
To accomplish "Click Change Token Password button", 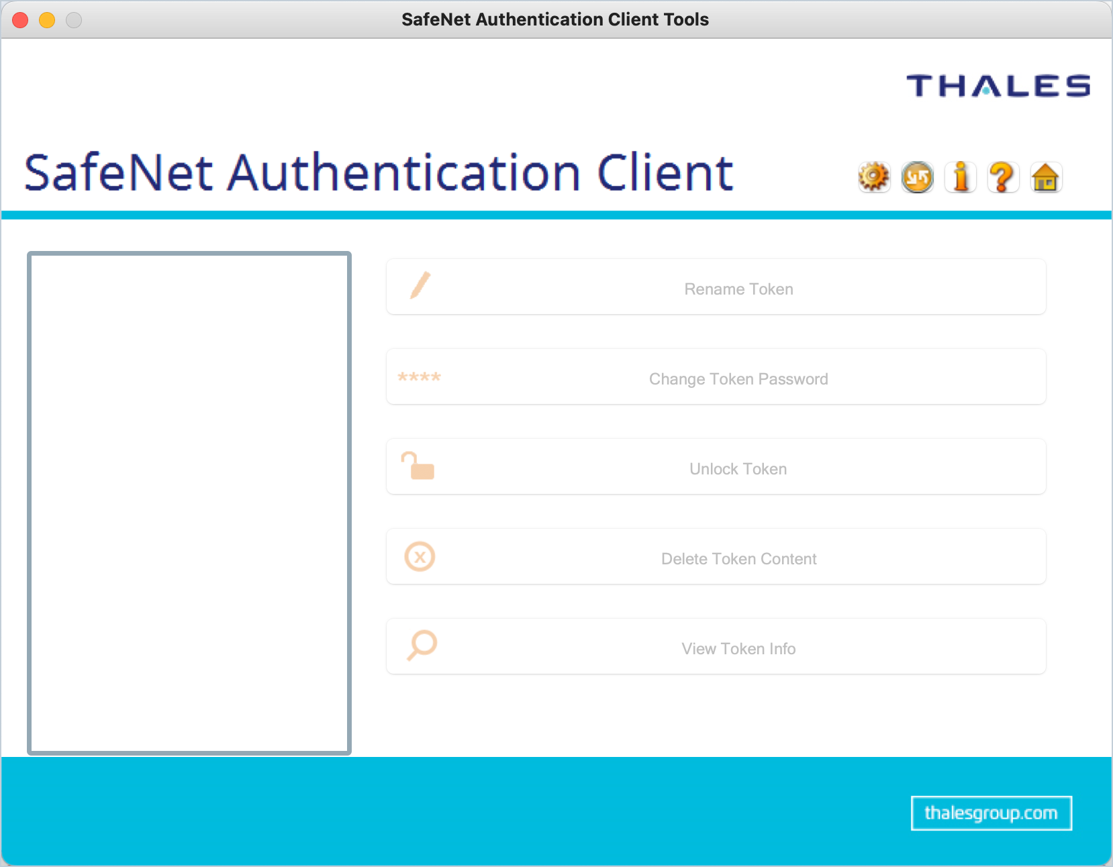I will point(716,377).
